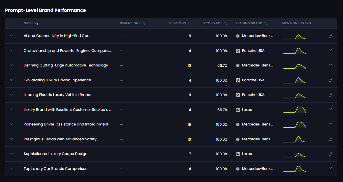This screenshot has height=182, width=343.
Task: Open external link for Exhilarating Luxury Driving Experience
Action: 330,80
